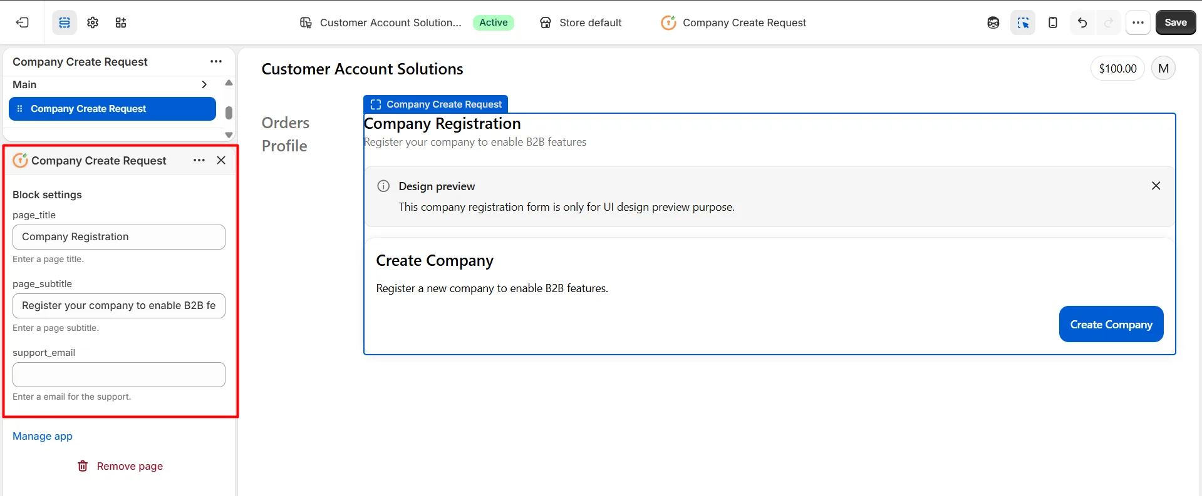
Task: Click the app icon in the settings panel header
Action: coord(20,161)
